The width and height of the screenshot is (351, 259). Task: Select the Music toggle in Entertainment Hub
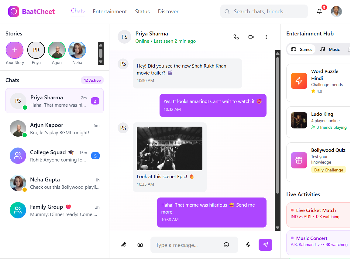click(x=330, y=49)
